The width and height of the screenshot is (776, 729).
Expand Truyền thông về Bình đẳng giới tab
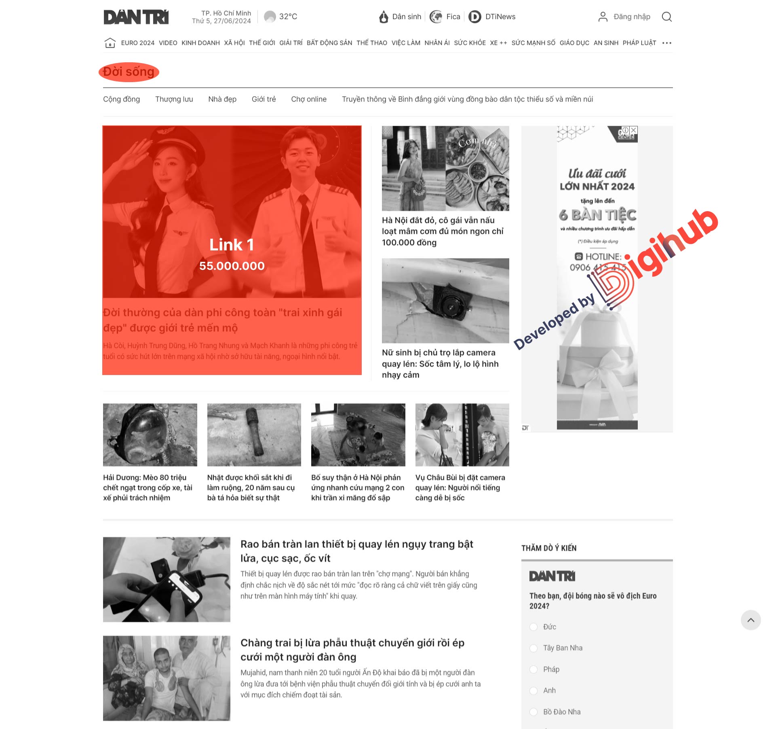467,100
